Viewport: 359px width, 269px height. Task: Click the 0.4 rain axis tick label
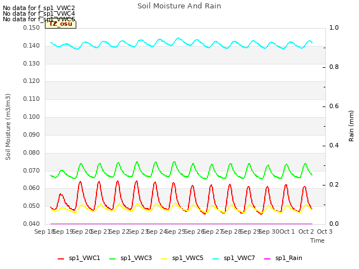click(x=334, y=146)
